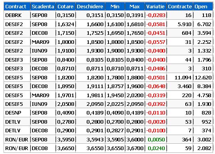The image size is (215, 154).
Task: Select the DESIF3 SEP08 contract name
Action: pos(14,60)
